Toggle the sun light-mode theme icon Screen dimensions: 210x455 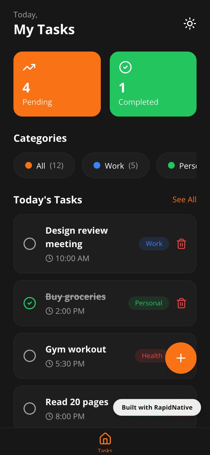coord(190,24)
